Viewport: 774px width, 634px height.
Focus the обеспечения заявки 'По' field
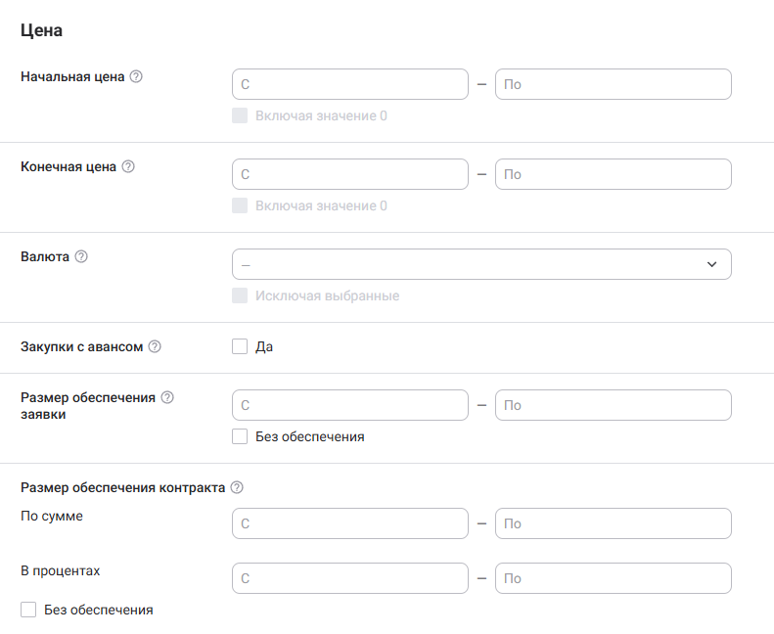[614, 405]
